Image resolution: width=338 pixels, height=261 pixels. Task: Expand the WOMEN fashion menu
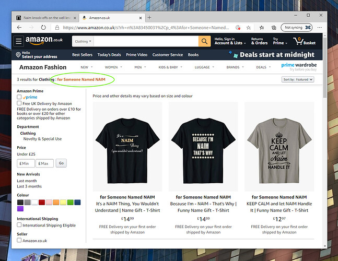pyautogui.click(x=113, y=67)
